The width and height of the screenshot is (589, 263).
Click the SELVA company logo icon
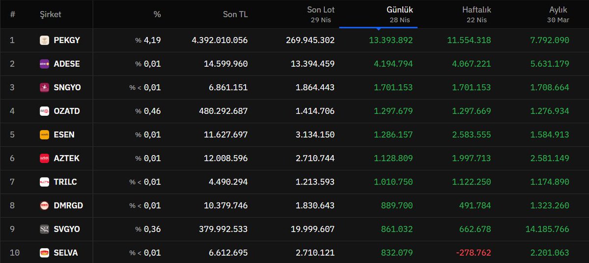[x=44, y=253]
